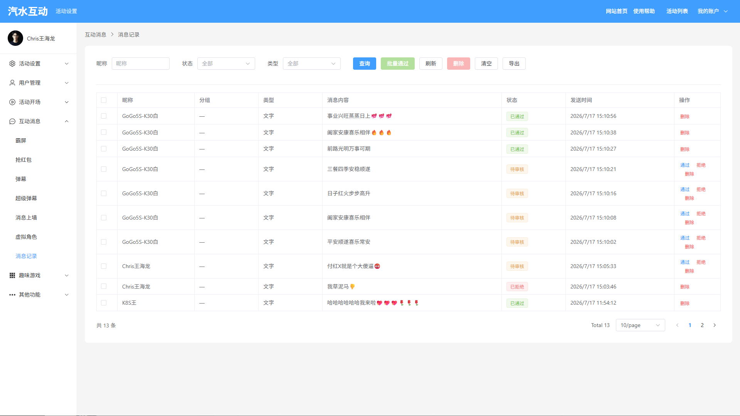Check the K8S王 message row checkbox
This screenshot has width=740, height=416.
[x=104, y=303]
